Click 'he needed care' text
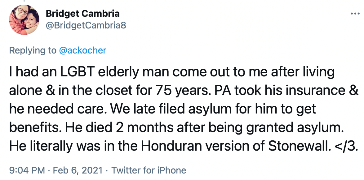The image size is (364, 180). tap(58, 109)
